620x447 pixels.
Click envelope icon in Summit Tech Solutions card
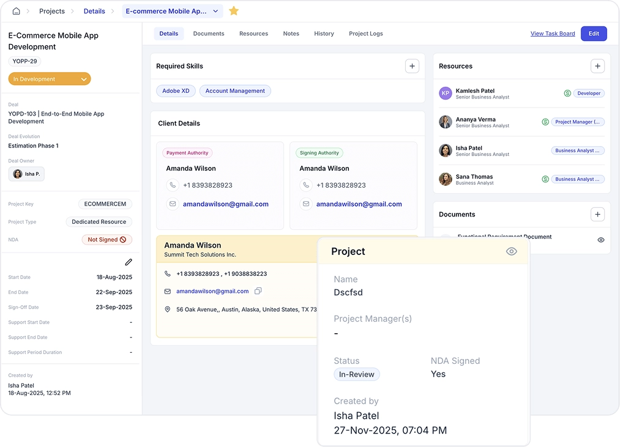pyautogui.click(x=168, y=291)
